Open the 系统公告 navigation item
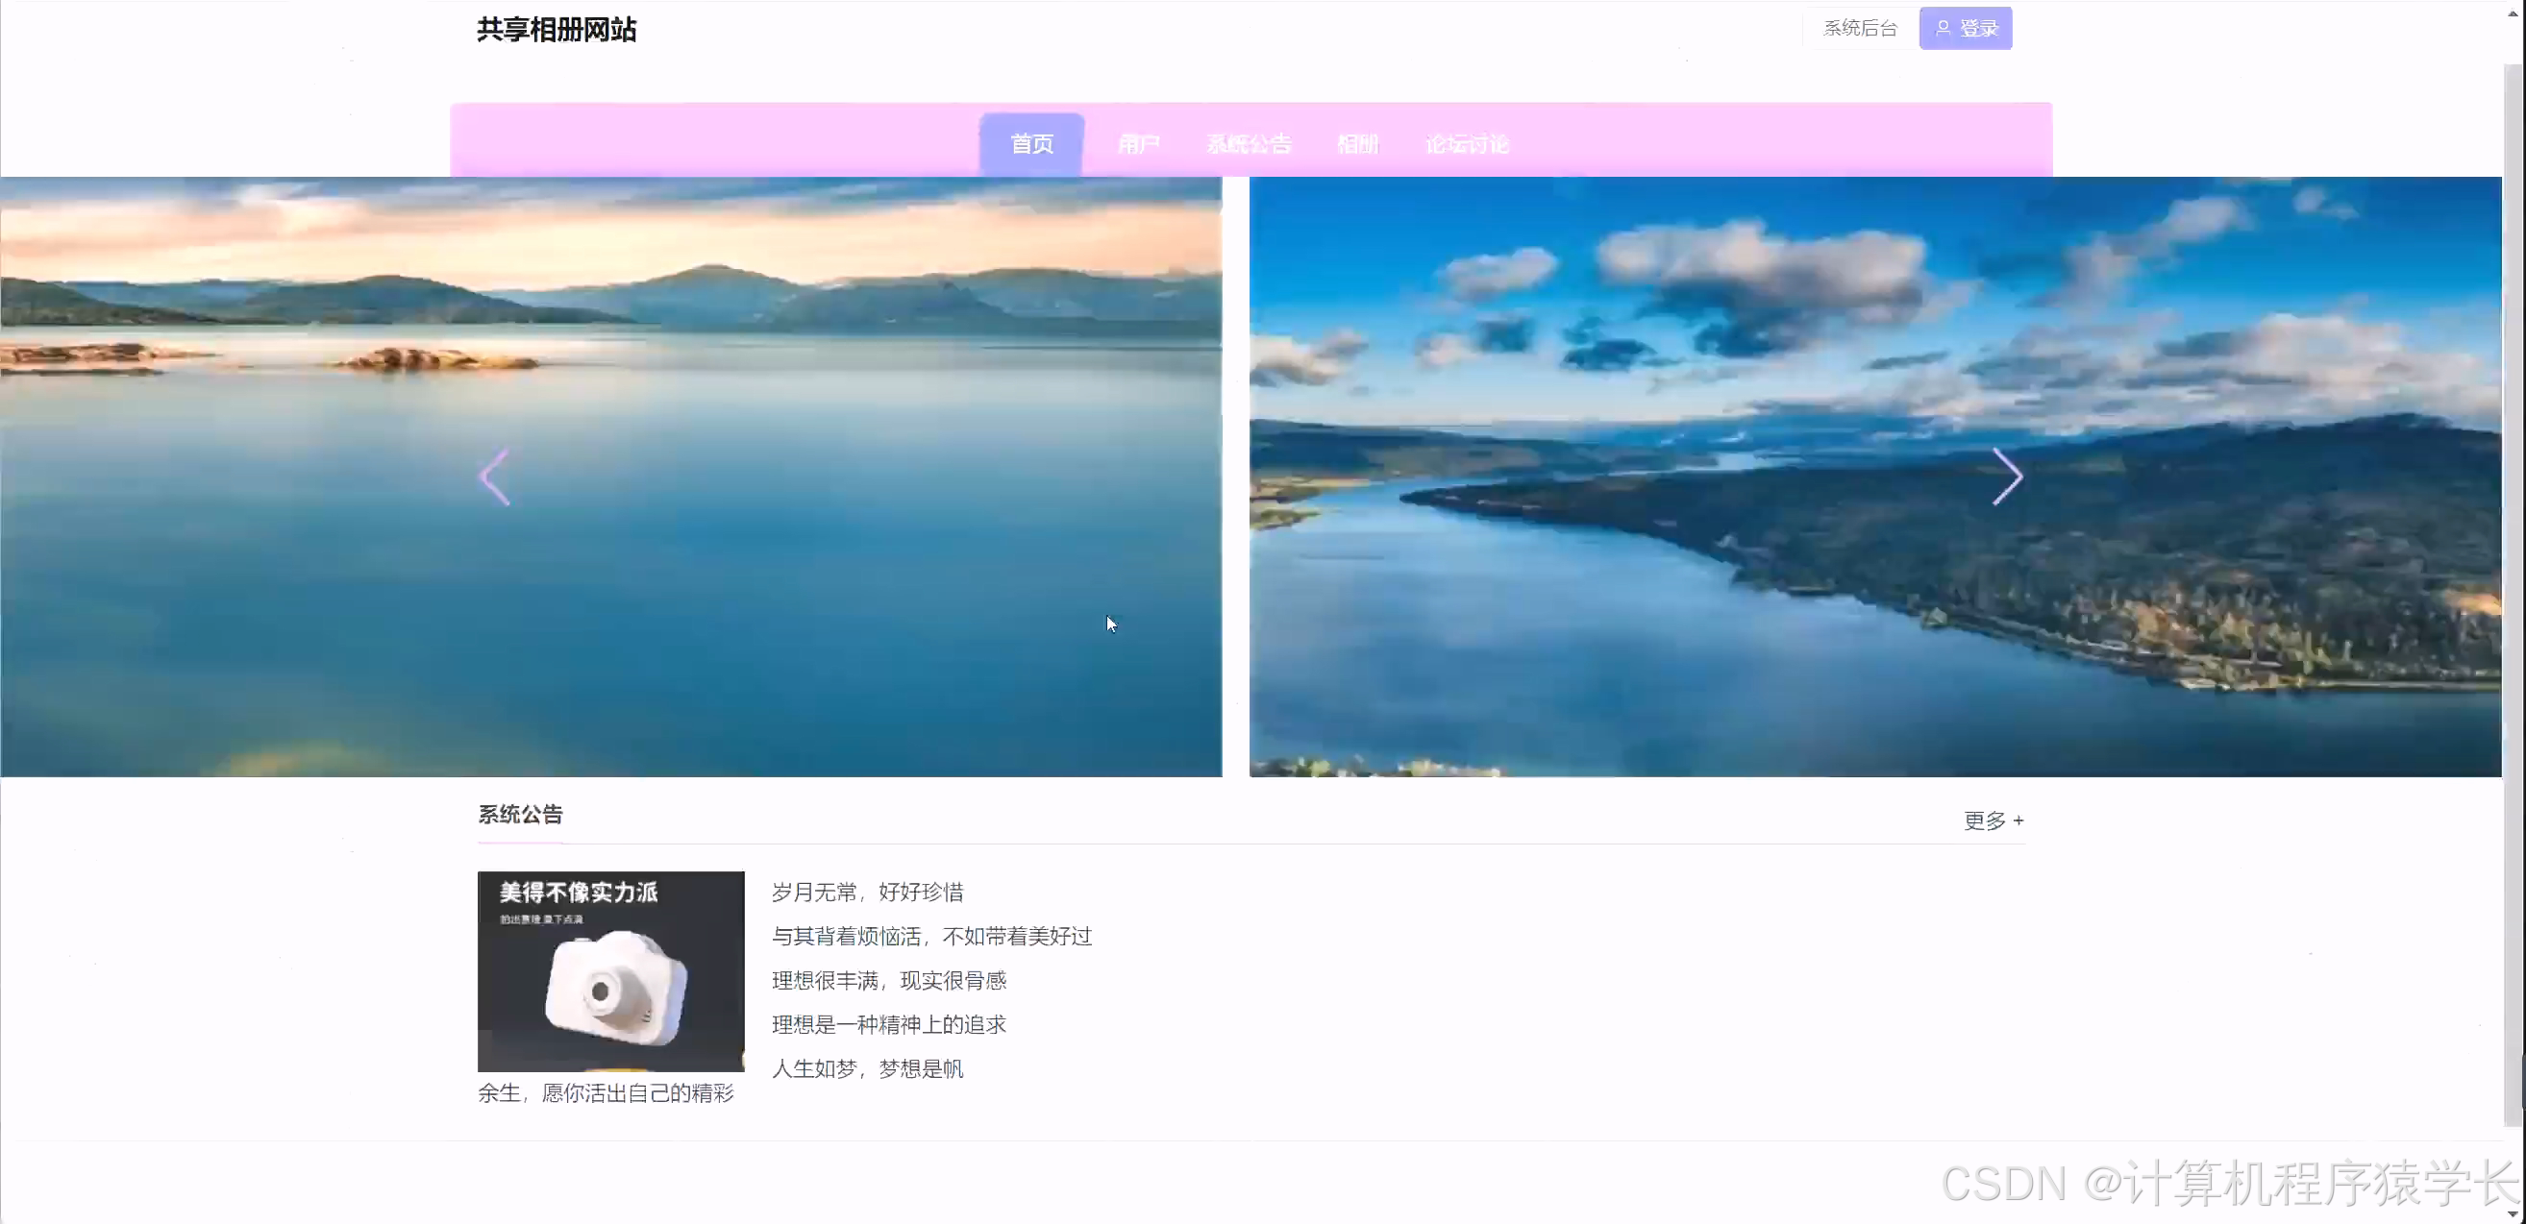The height and width of the screenshot is (1224, 2526). [x=1249, y=143]
